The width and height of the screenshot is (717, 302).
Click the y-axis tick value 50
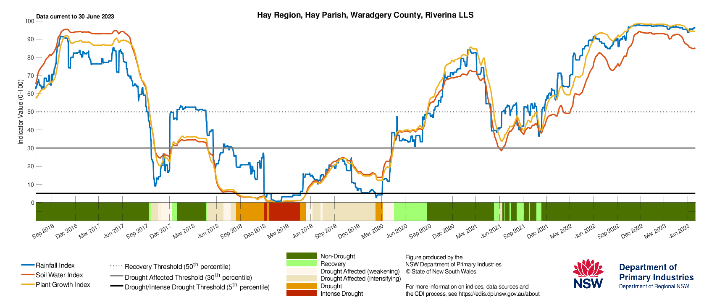pos(31,112)
